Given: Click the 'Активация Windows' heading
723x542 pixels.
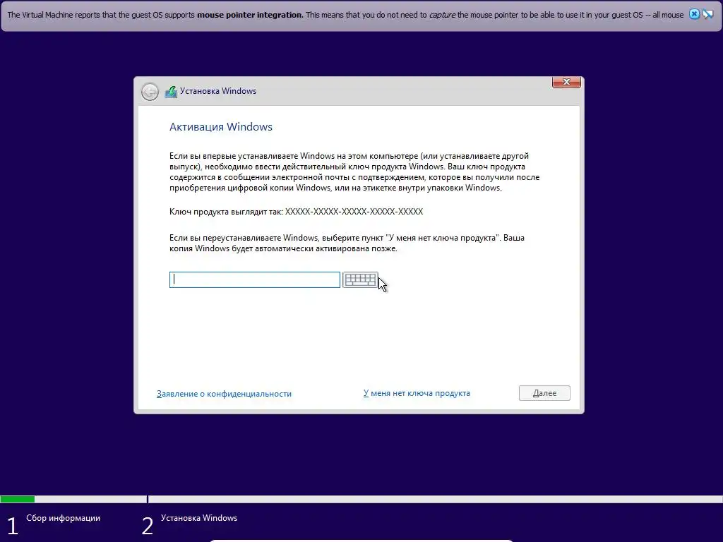Looking at the screenshot, I should 221,127.
